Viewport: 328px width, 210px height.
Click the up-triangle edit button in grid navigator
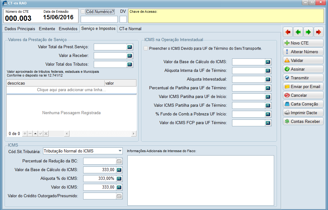tap(35, 133)
